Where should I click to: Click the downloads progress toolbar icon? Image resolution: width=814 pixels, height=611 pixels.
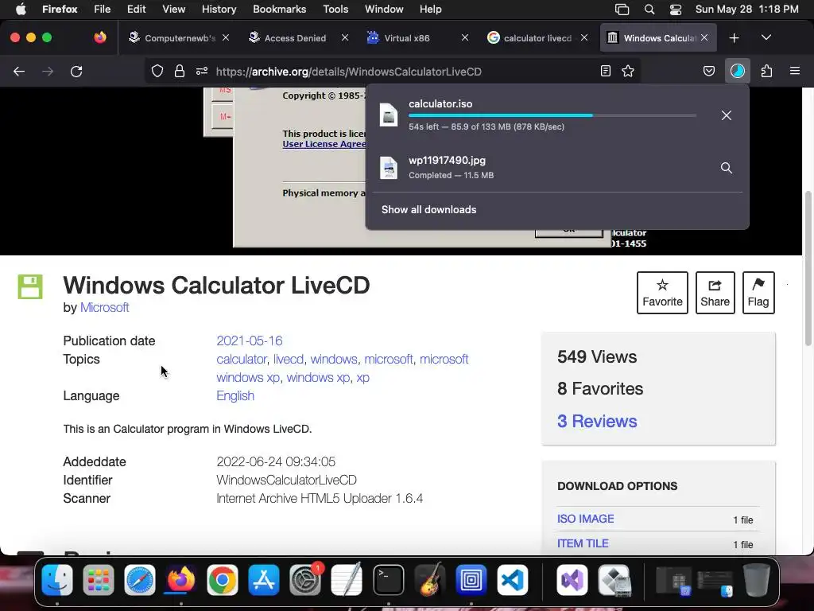(x=738, y=71)
